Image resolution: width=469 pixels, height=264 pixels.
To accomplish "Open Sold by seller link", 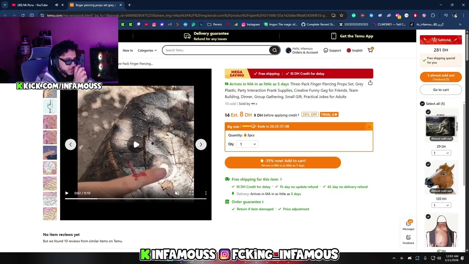I will coord(248,104).
